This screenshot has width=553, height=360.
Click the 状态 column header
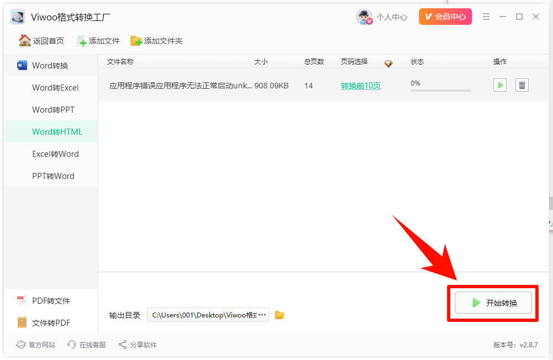point(417,62)
